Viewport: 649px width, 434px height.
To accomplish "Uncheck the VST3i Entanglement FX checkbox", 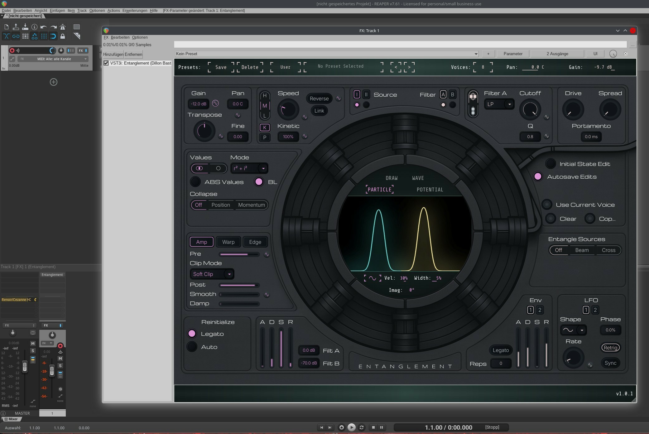I will click(106, 63).
